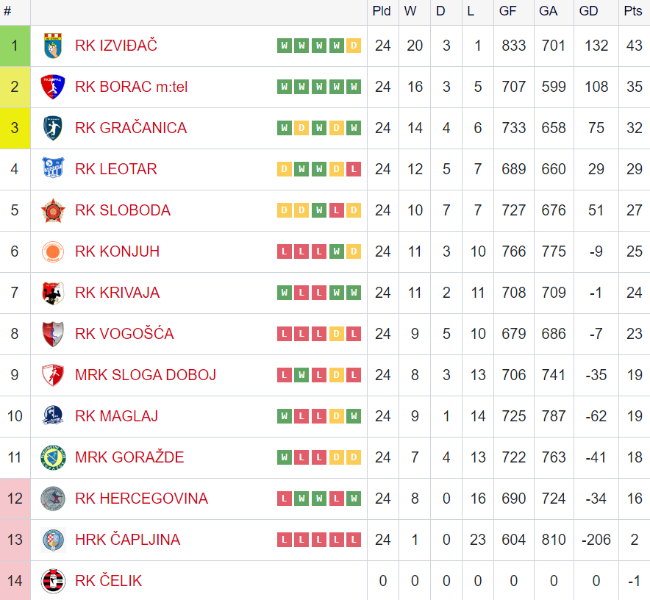
Task: Click the RK Čelik club crest
Action: (53, 581)
